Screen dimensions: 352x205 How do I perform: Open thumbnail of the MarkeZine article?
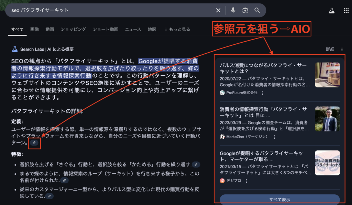click(x=327, y=119)
